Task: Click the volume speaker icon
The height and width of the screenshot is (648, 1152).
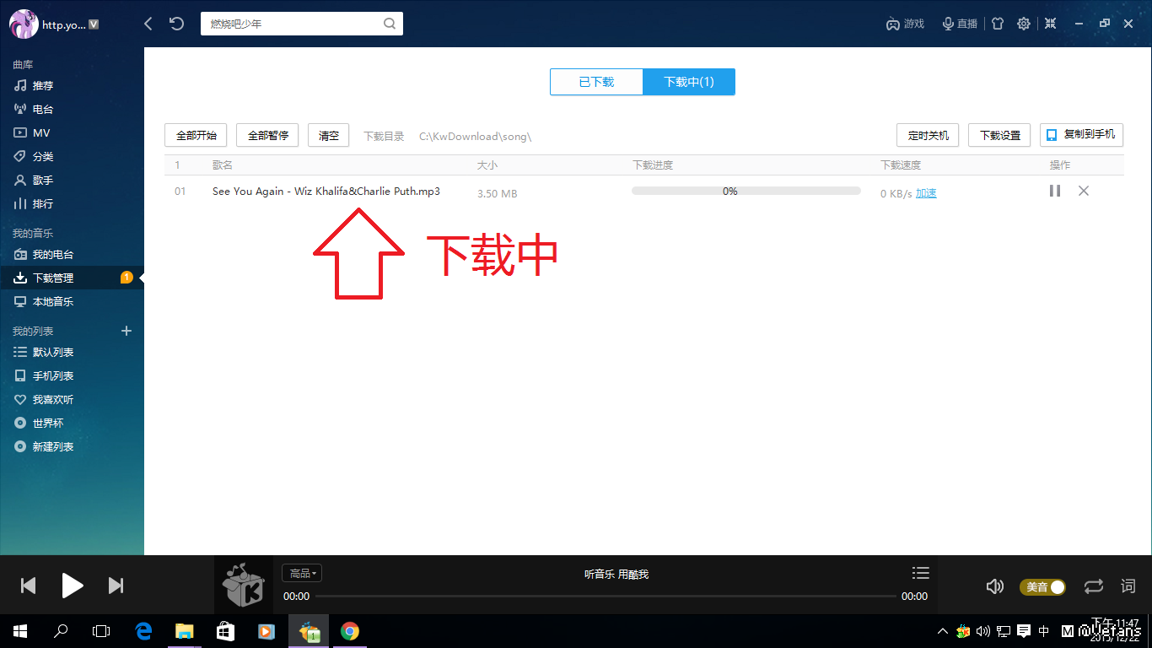Action: click(x=995, y=586)
